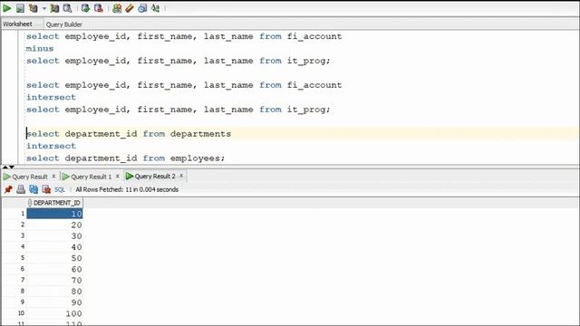The width and height of the screenshot is (580, 326).
Task: Click the Autotrace icon
Action: (54, 8)
